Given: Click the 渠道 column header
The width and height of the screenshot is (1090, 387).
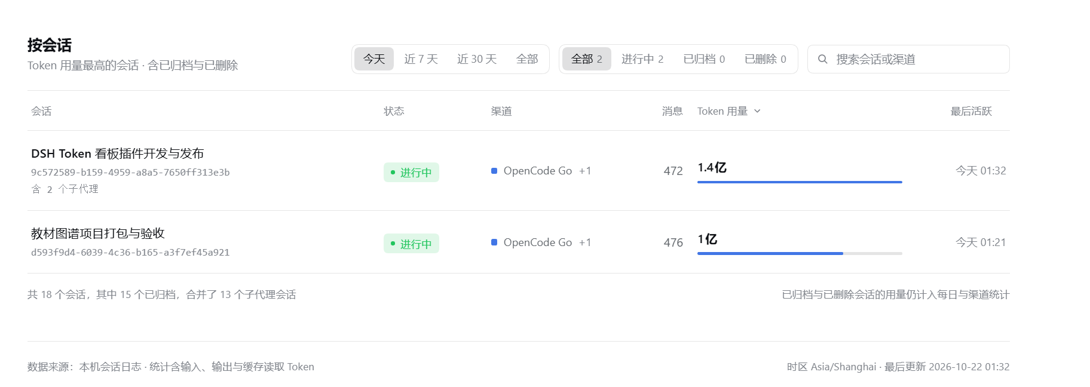Looking at the screenshot, I should coord(501,111).
